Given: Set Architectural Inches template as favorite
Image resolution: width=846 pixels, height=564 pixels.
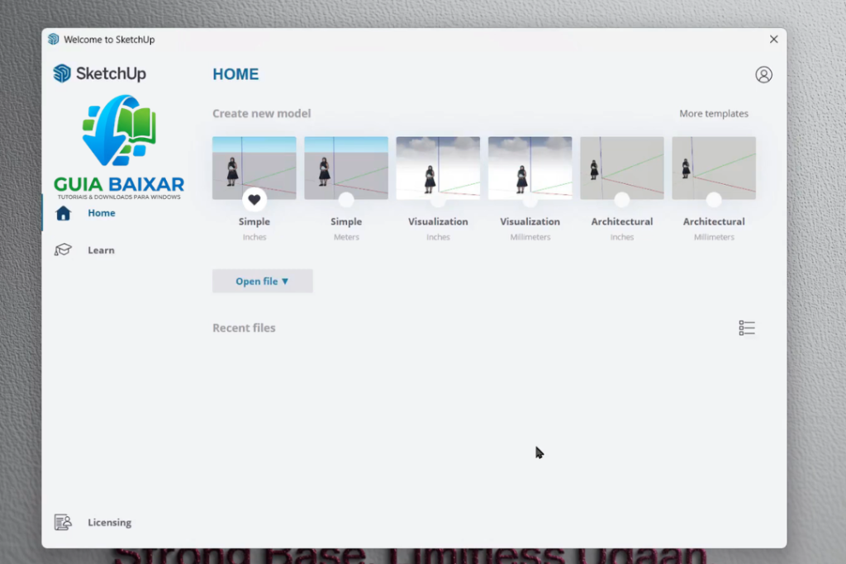Looking at the screenshot, I should click(x=621, y=200).
